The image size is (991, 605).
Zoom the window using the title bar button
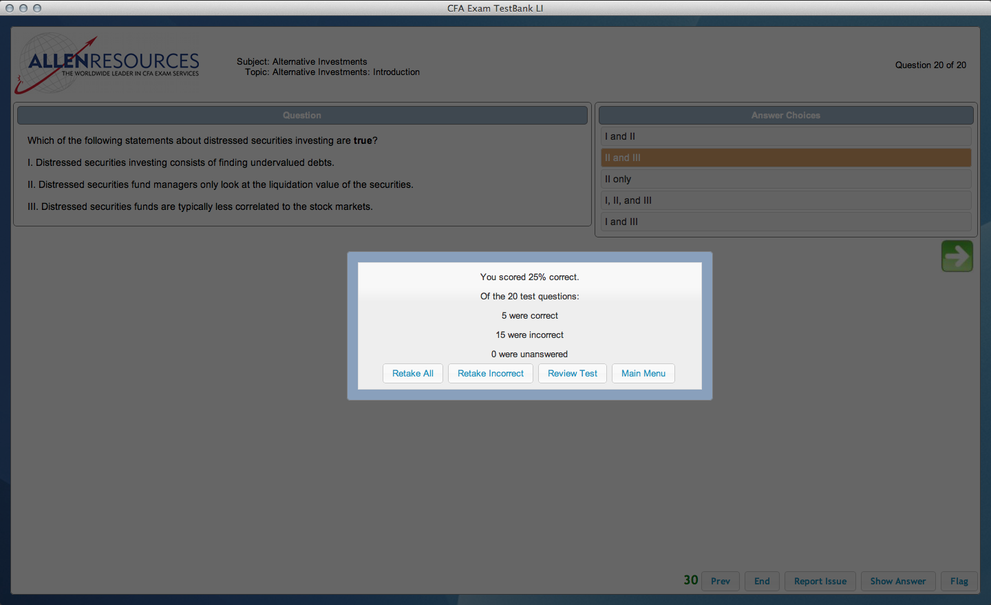(x=37, y=8)
